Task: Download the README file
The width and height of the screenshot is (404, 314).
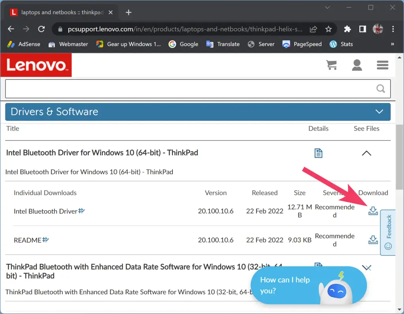Action: tap(373, 239)
